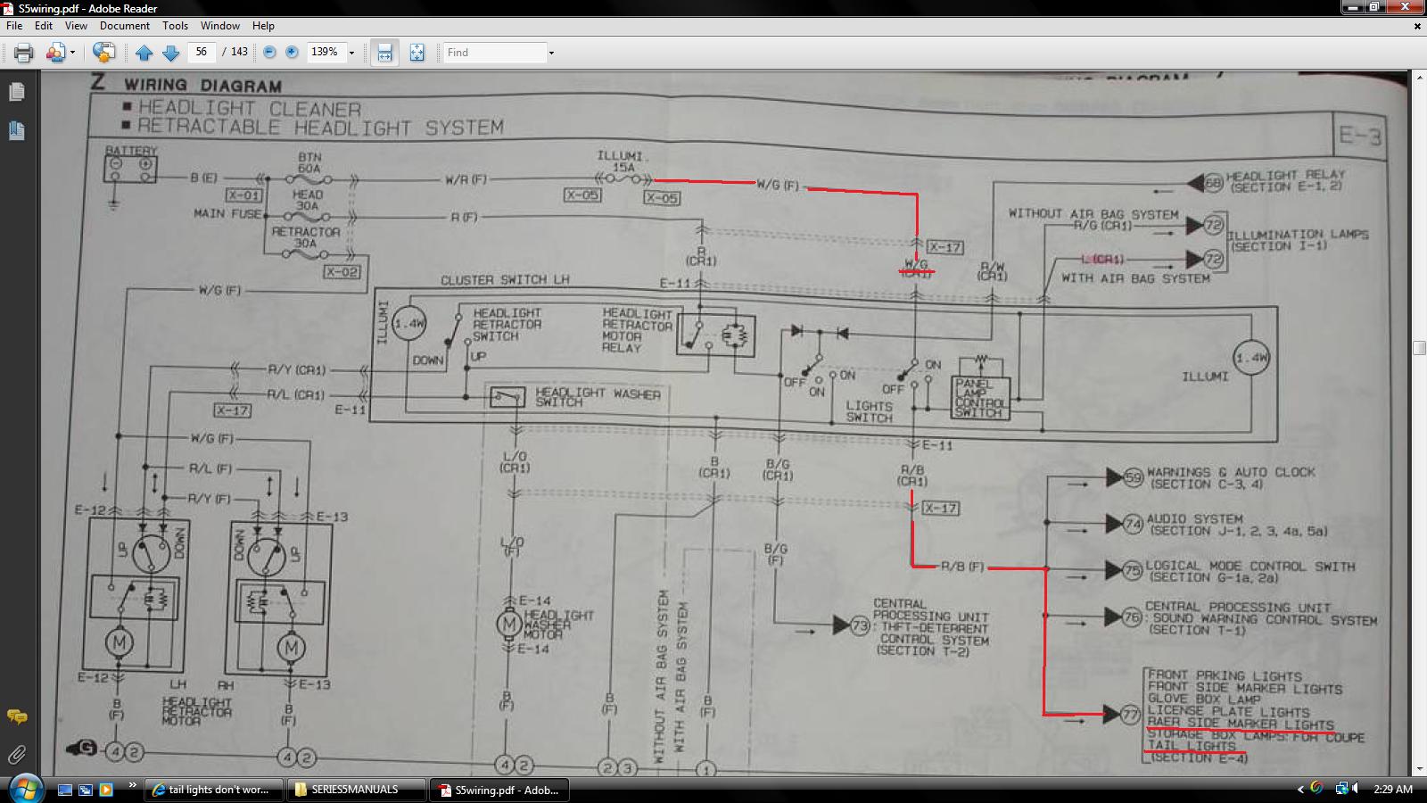This screenshot has height=803, width=1427.
Task: Open the Comments panel in sidebar
Action: (16, 716)
